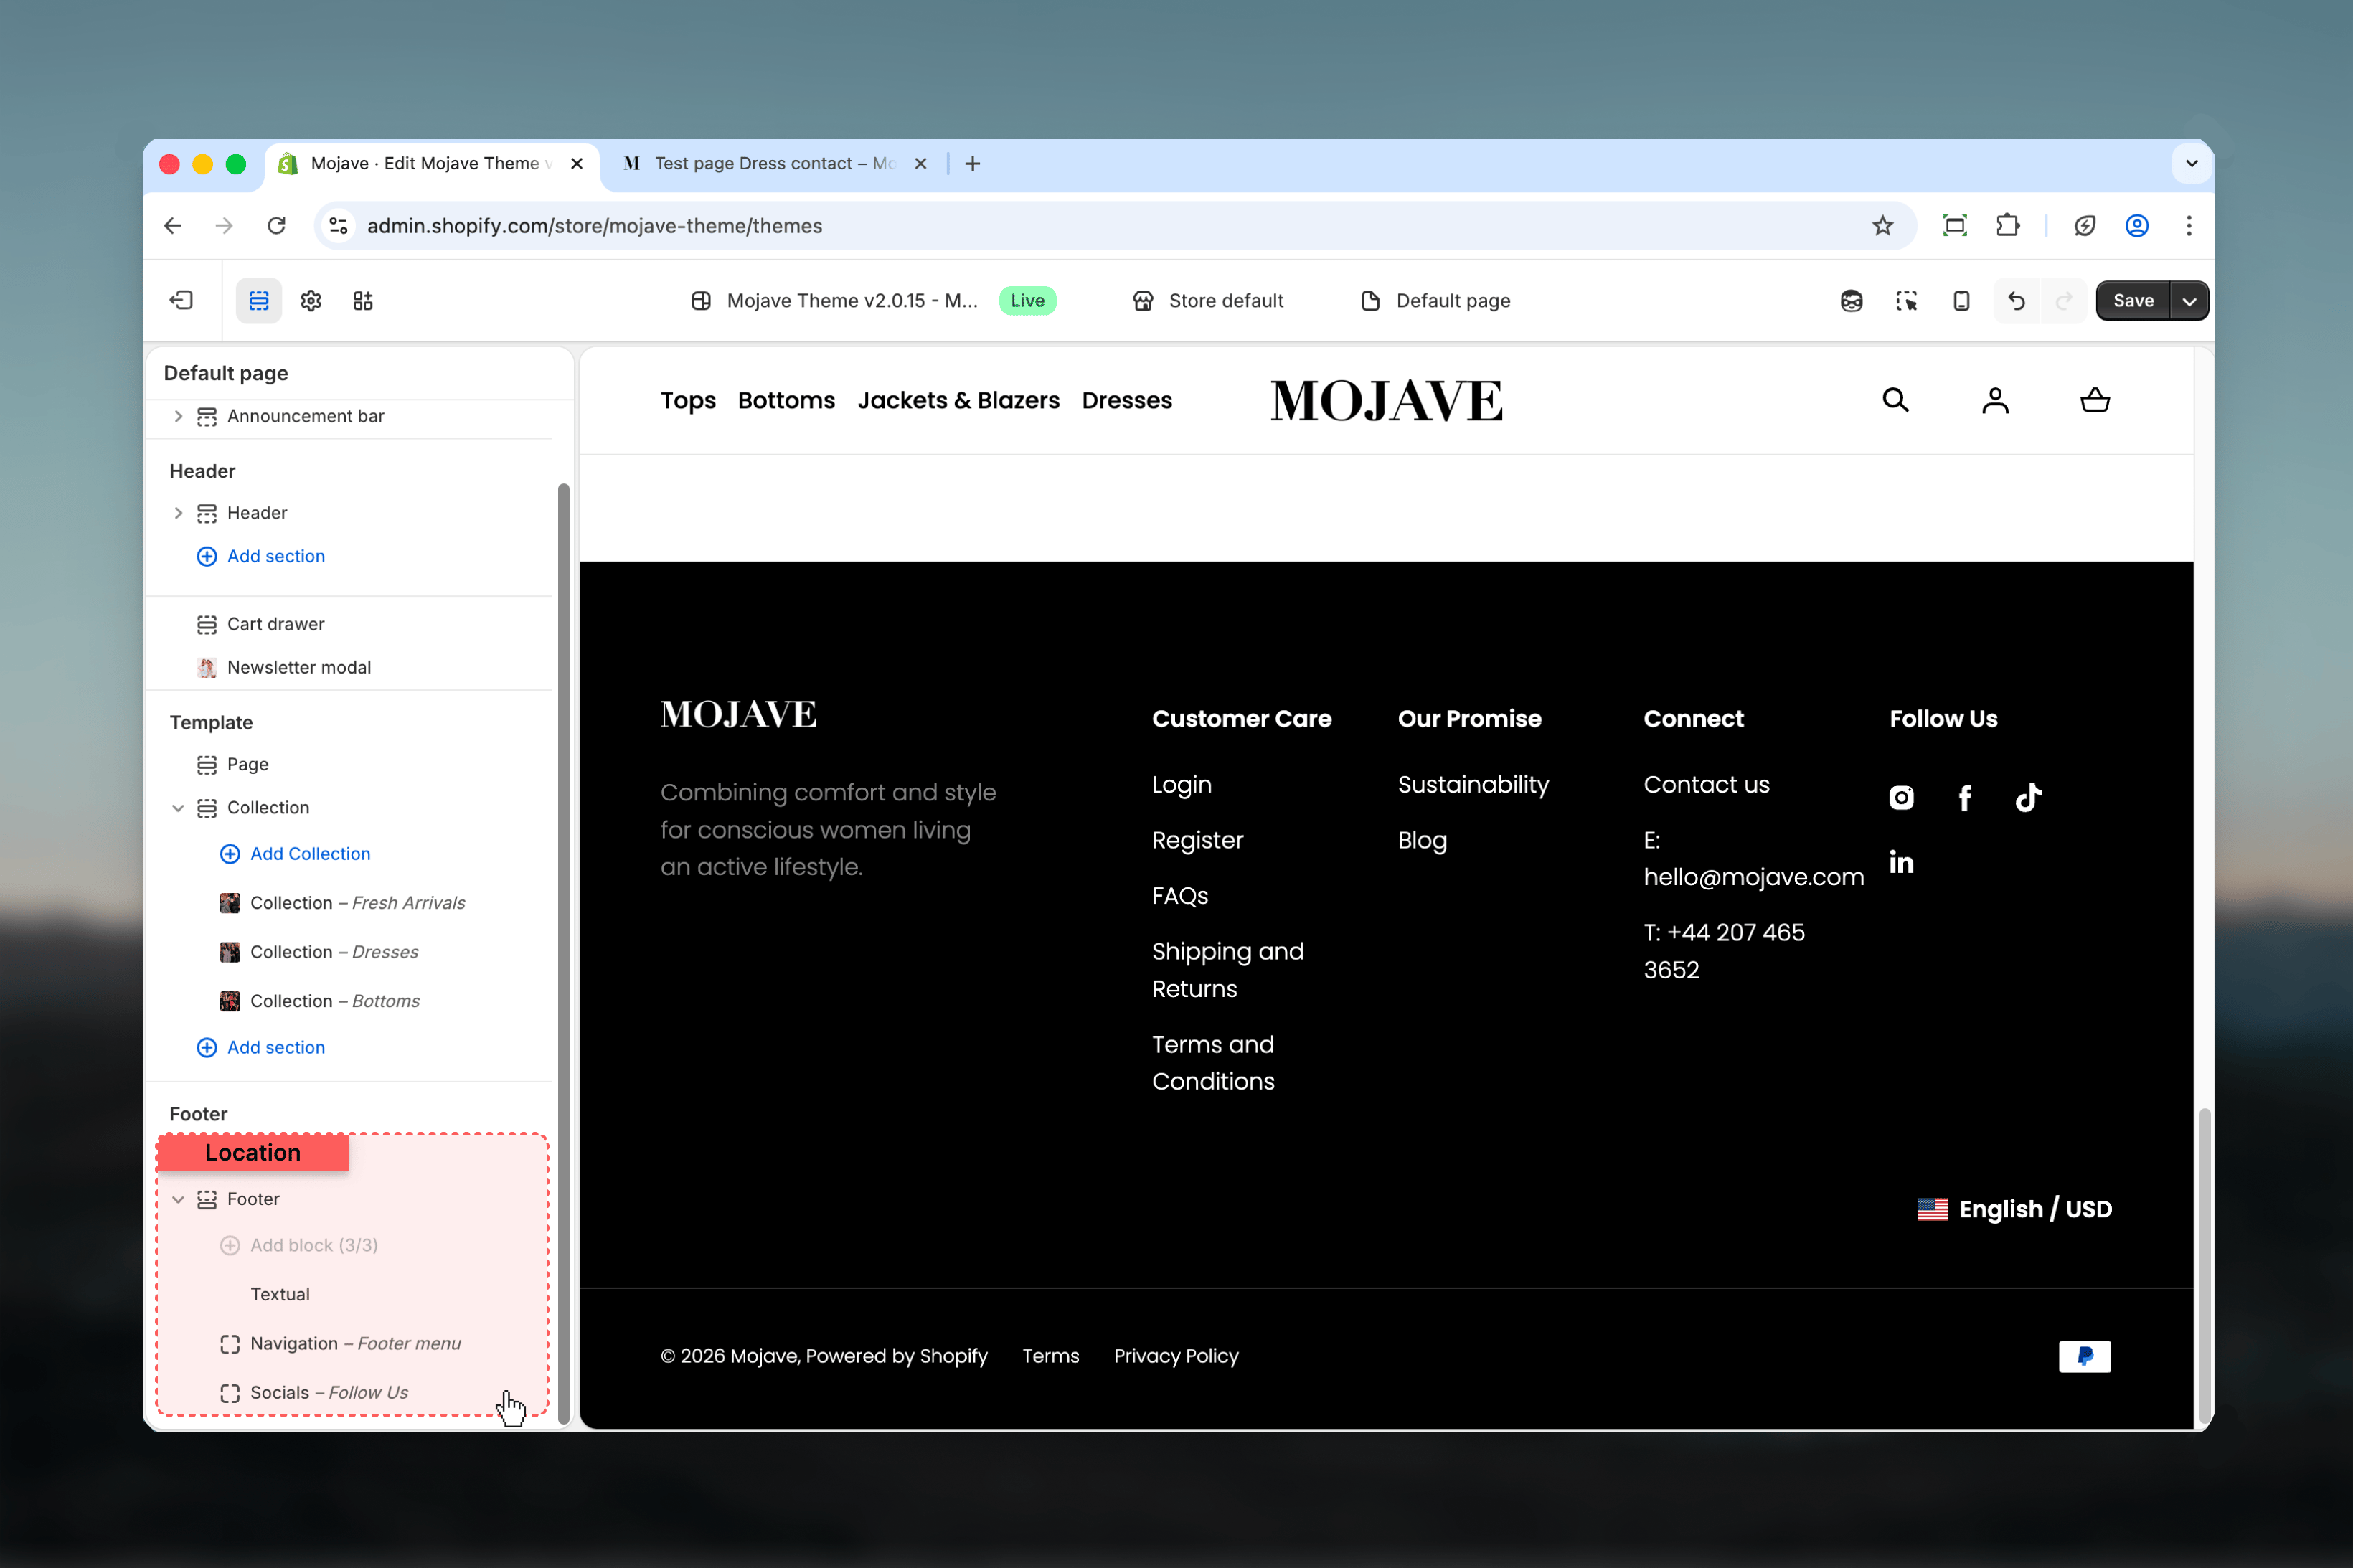Click the Shopify Sidekick face icon
The width and height of the screenshot is (2353, 1568).
(x=1851, y=300)
